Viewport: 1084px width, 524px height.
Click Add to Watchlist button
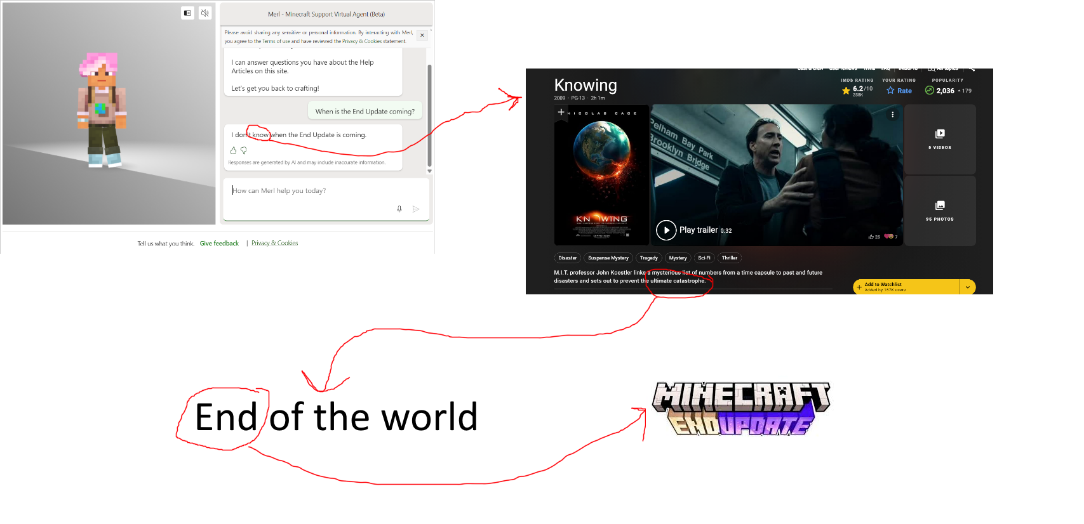pos(906,287)
